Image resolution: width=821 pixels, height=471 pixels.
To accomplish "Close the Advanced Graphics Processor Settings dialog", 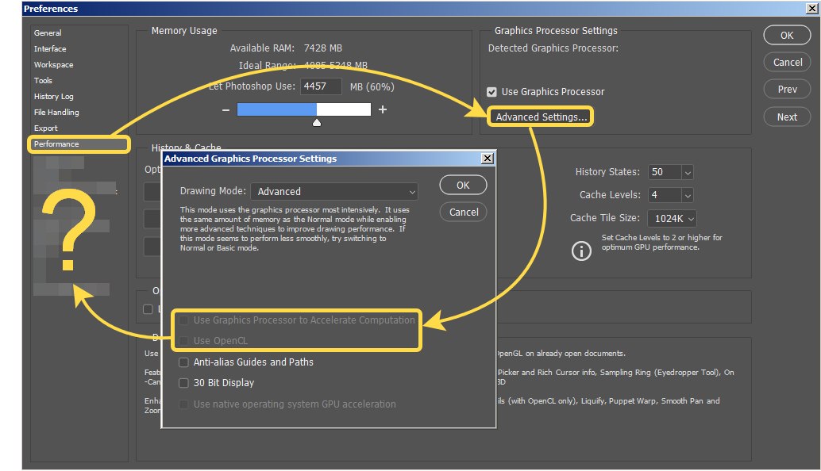I will (x=487, y=159).
